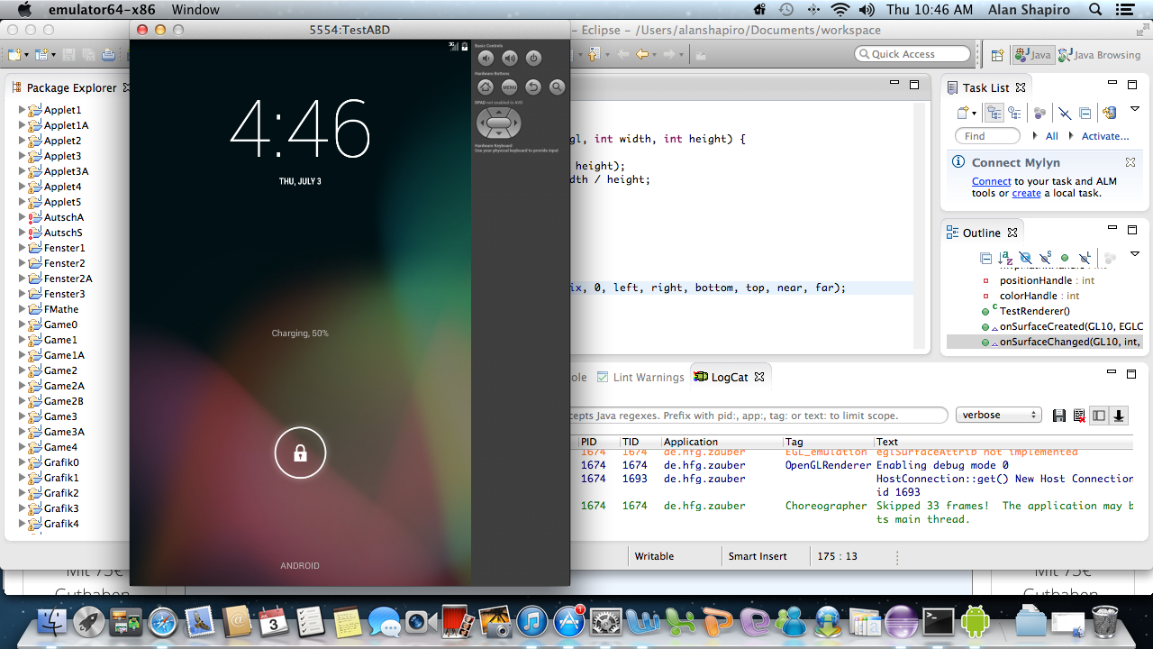Select onSurfaceCreated in Outline
The height and width of the screenshot is (649, 1153).
[x=1063, y=326]
